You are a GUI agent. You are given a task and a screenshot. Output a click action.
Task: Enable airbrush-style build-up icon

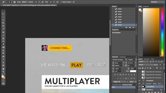(x=57, y=2)
